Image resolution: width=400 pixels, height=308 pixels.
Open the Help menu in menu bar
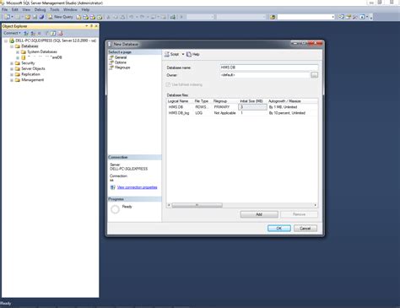coord(85,9)
